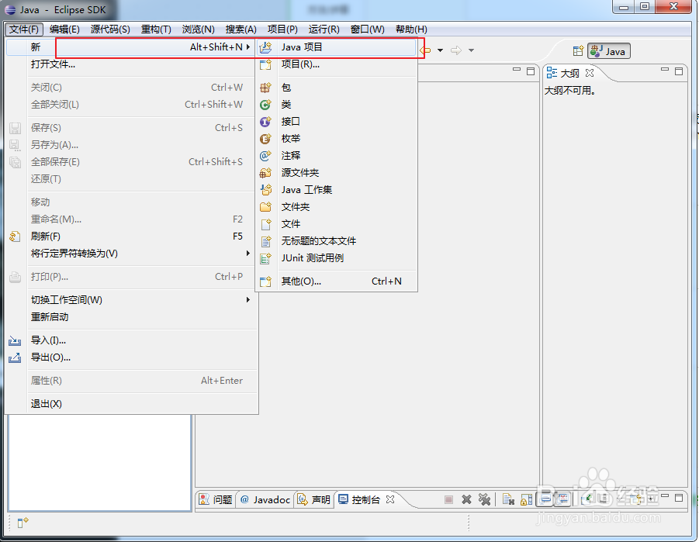The image size is (699, 542).
Task: Create a new 接口 (interface)
Action: click(337, 121)
